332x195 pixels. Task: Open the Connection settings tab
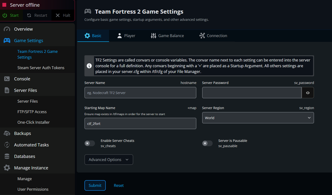click(213, 36)
